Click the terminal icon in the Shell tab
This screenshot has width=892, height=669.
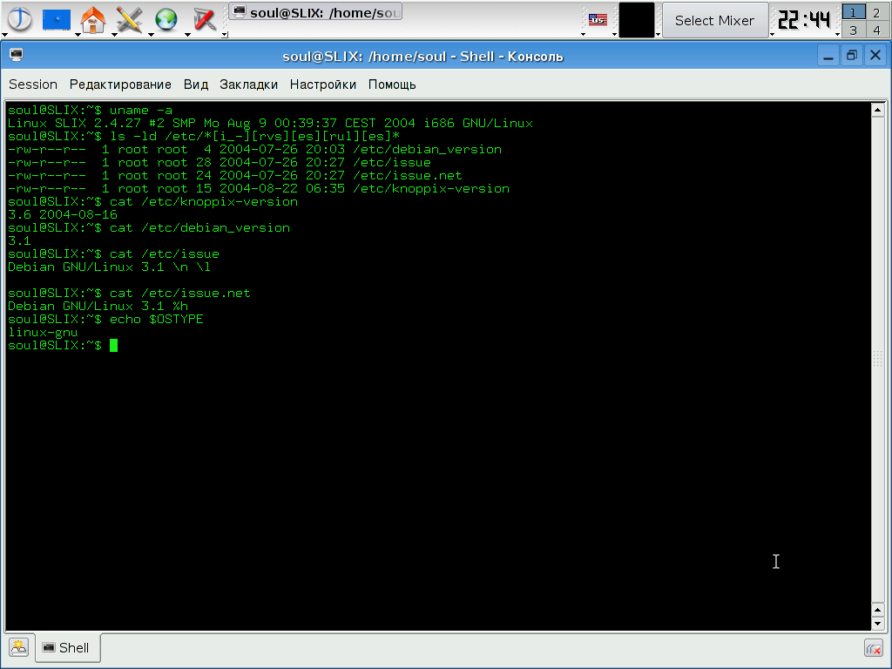49,647
